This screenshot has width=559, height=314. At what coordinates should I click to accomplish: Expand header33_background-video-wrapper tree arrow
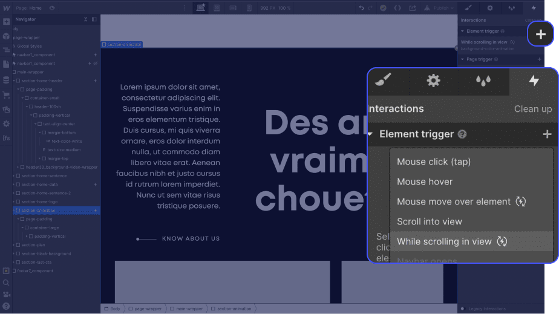18,167
